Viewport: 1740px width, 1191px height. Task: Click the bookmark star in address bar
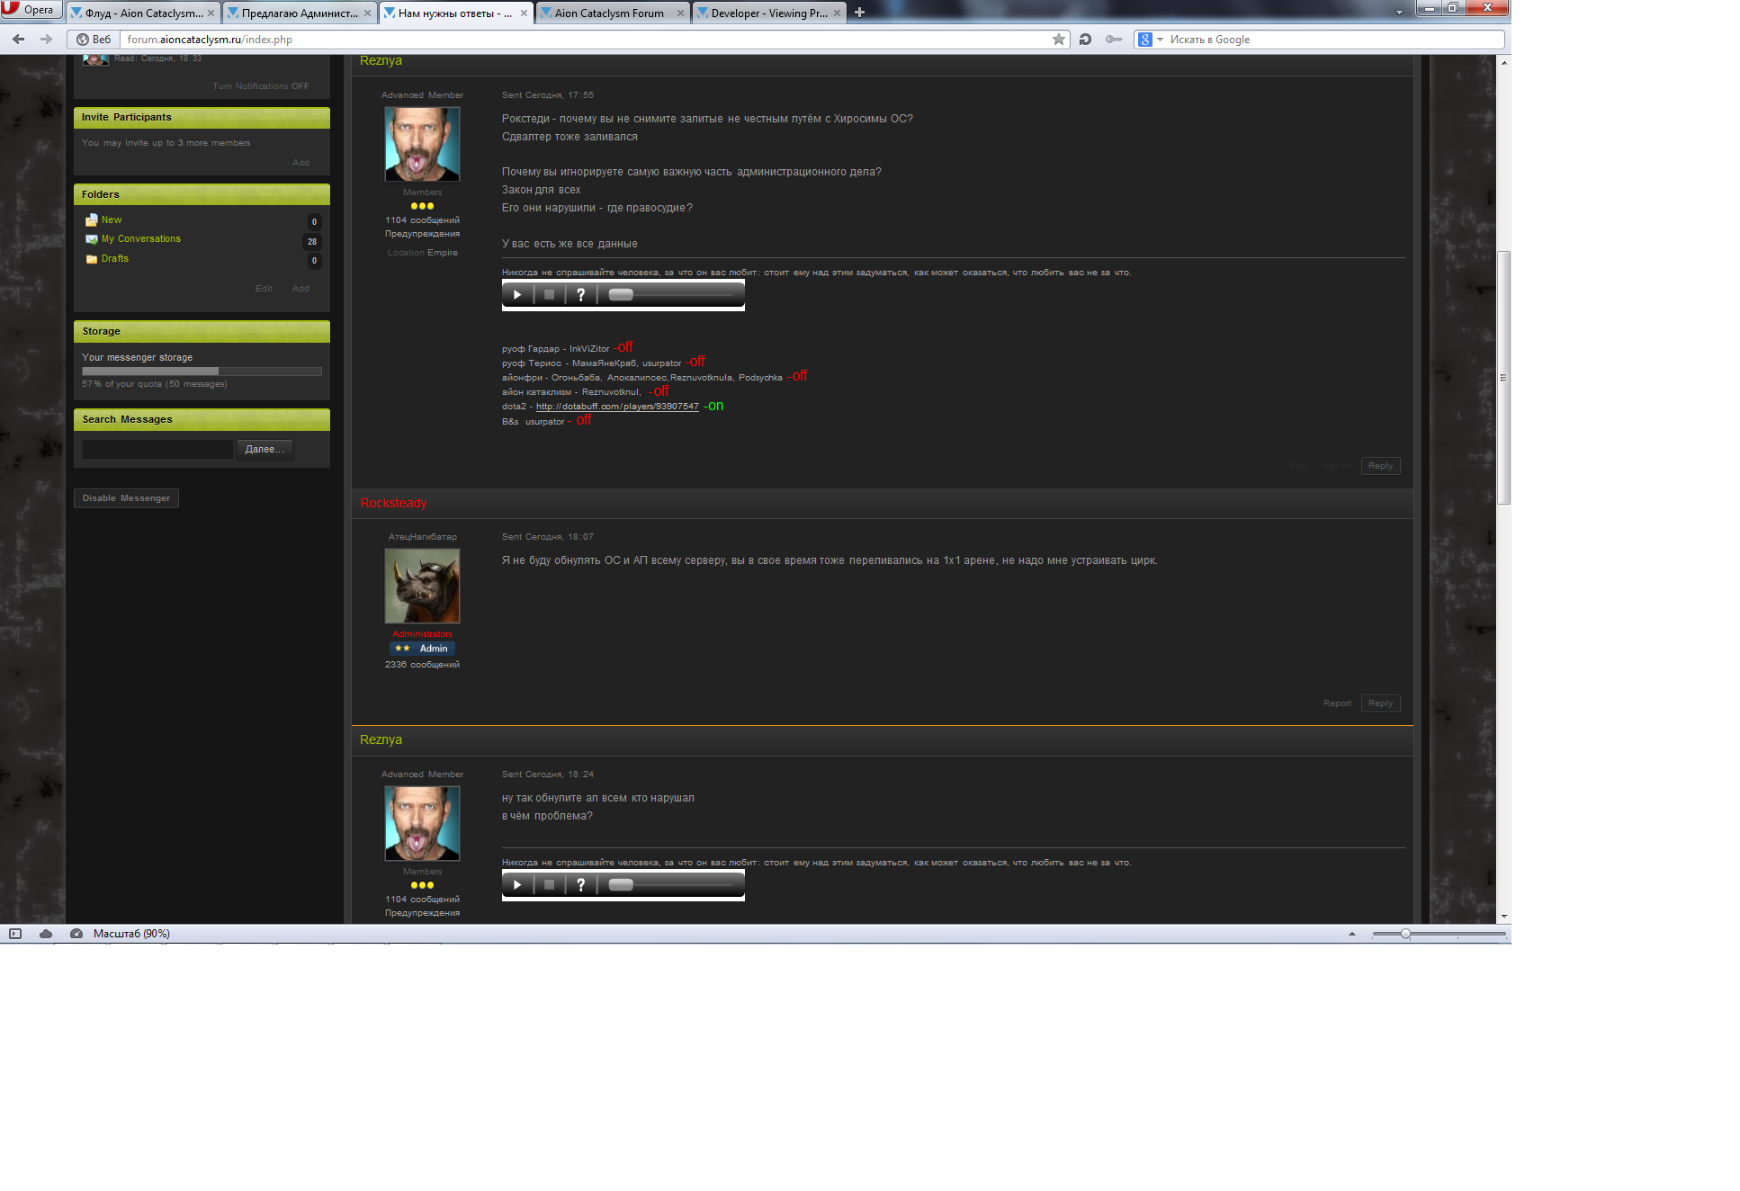(1059, 40)
